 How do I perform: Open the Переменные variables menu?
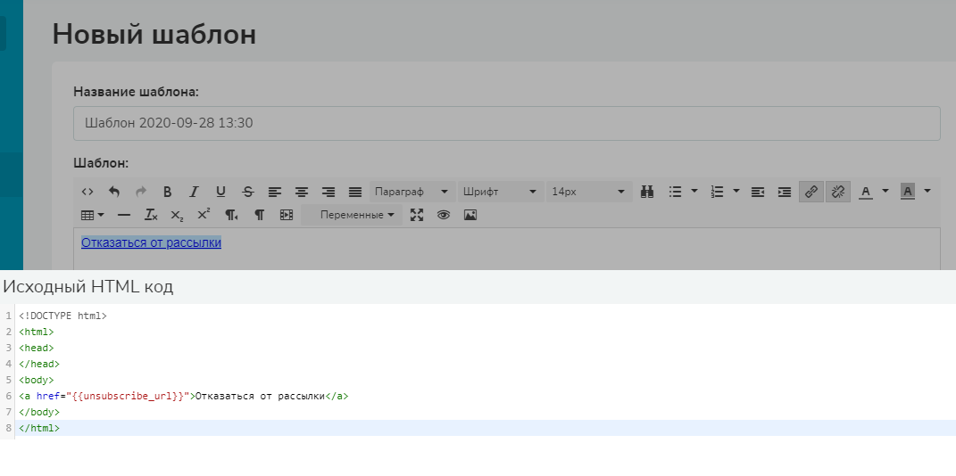tap(357, 215)
